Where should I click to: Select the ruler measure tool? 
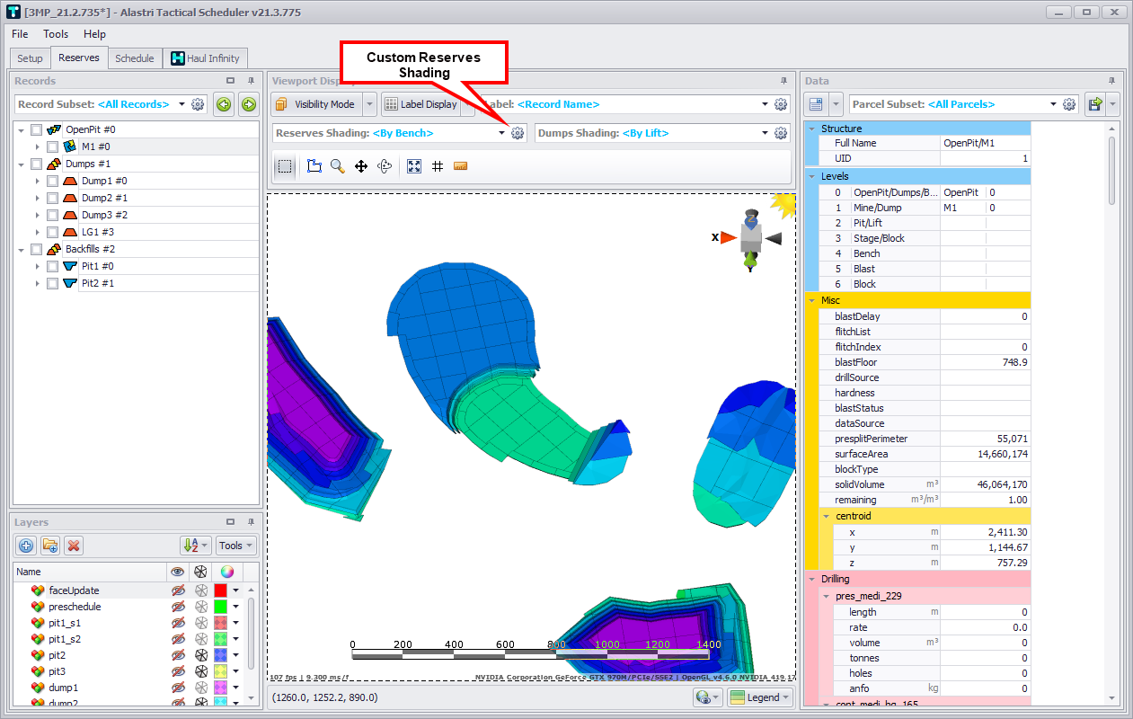[x=461, y=166]
